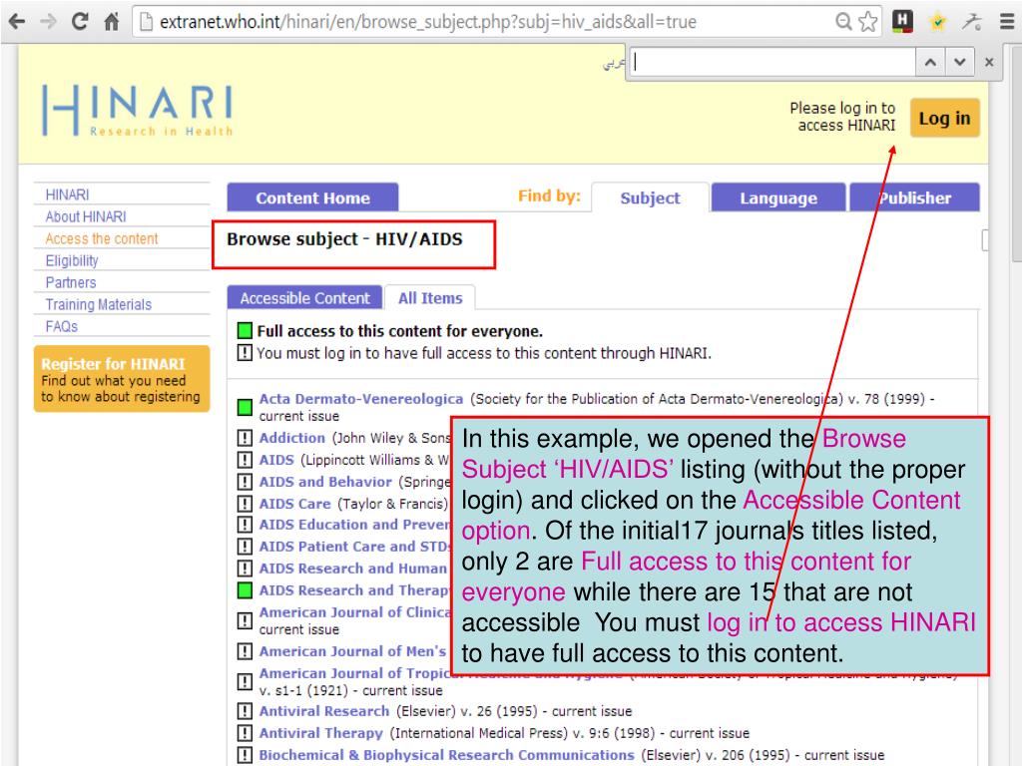Reload the page with refresh icon
The width and height of the screenshot is (1022, 766).
point(80,22)
